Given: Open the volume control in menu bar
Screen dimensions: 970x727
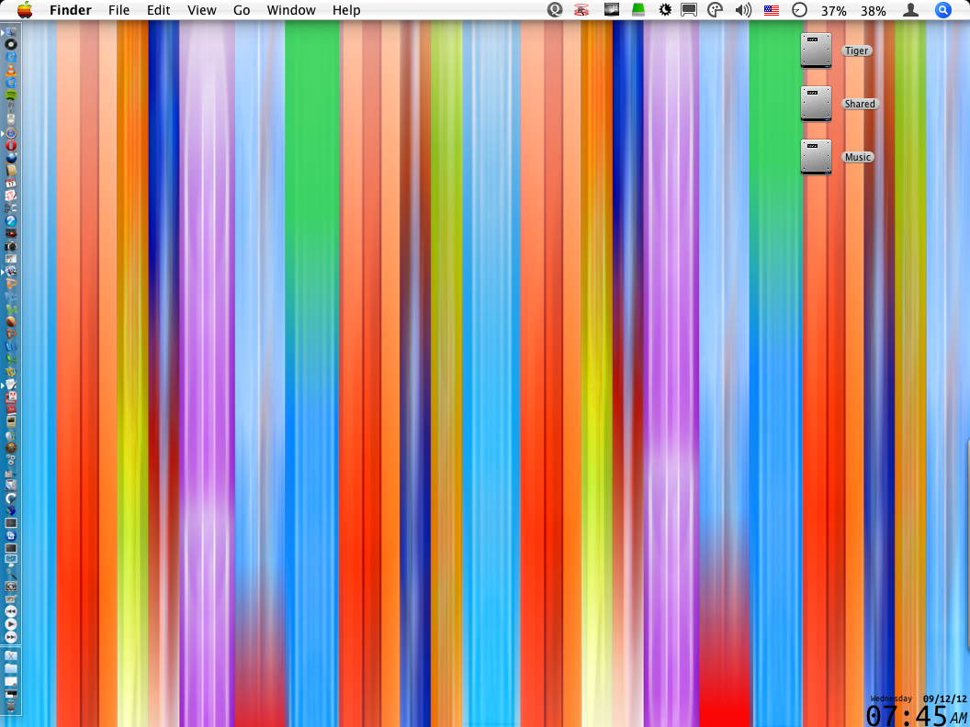Looking at the screenshot, I should click(743, 10).
